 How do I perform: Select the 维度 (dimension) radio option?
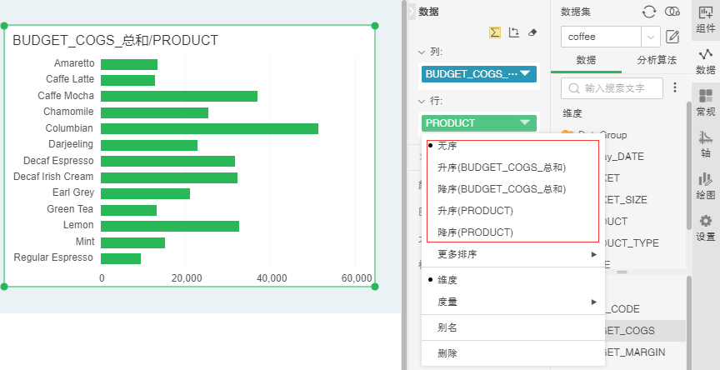click(447, 280)
